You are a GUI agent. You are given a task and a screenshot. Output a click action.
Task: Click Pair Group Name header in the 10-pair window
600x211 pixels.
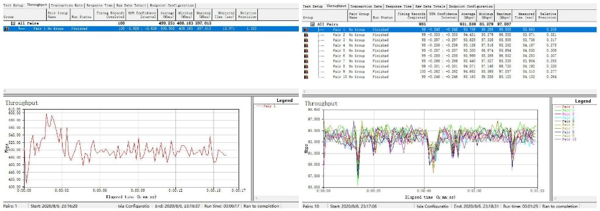[359, 15]
